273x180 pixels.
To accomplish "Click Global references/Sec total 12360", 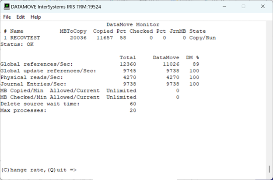I will [x=128, y=64].
